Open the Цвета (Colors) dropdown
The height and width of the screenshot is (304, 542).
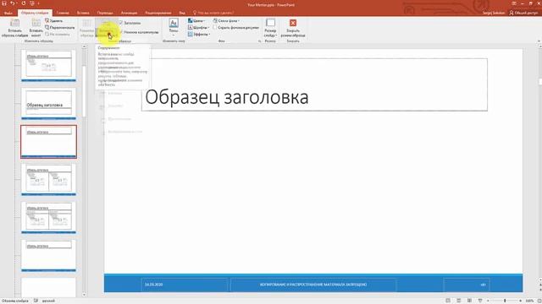click(196, 21)
